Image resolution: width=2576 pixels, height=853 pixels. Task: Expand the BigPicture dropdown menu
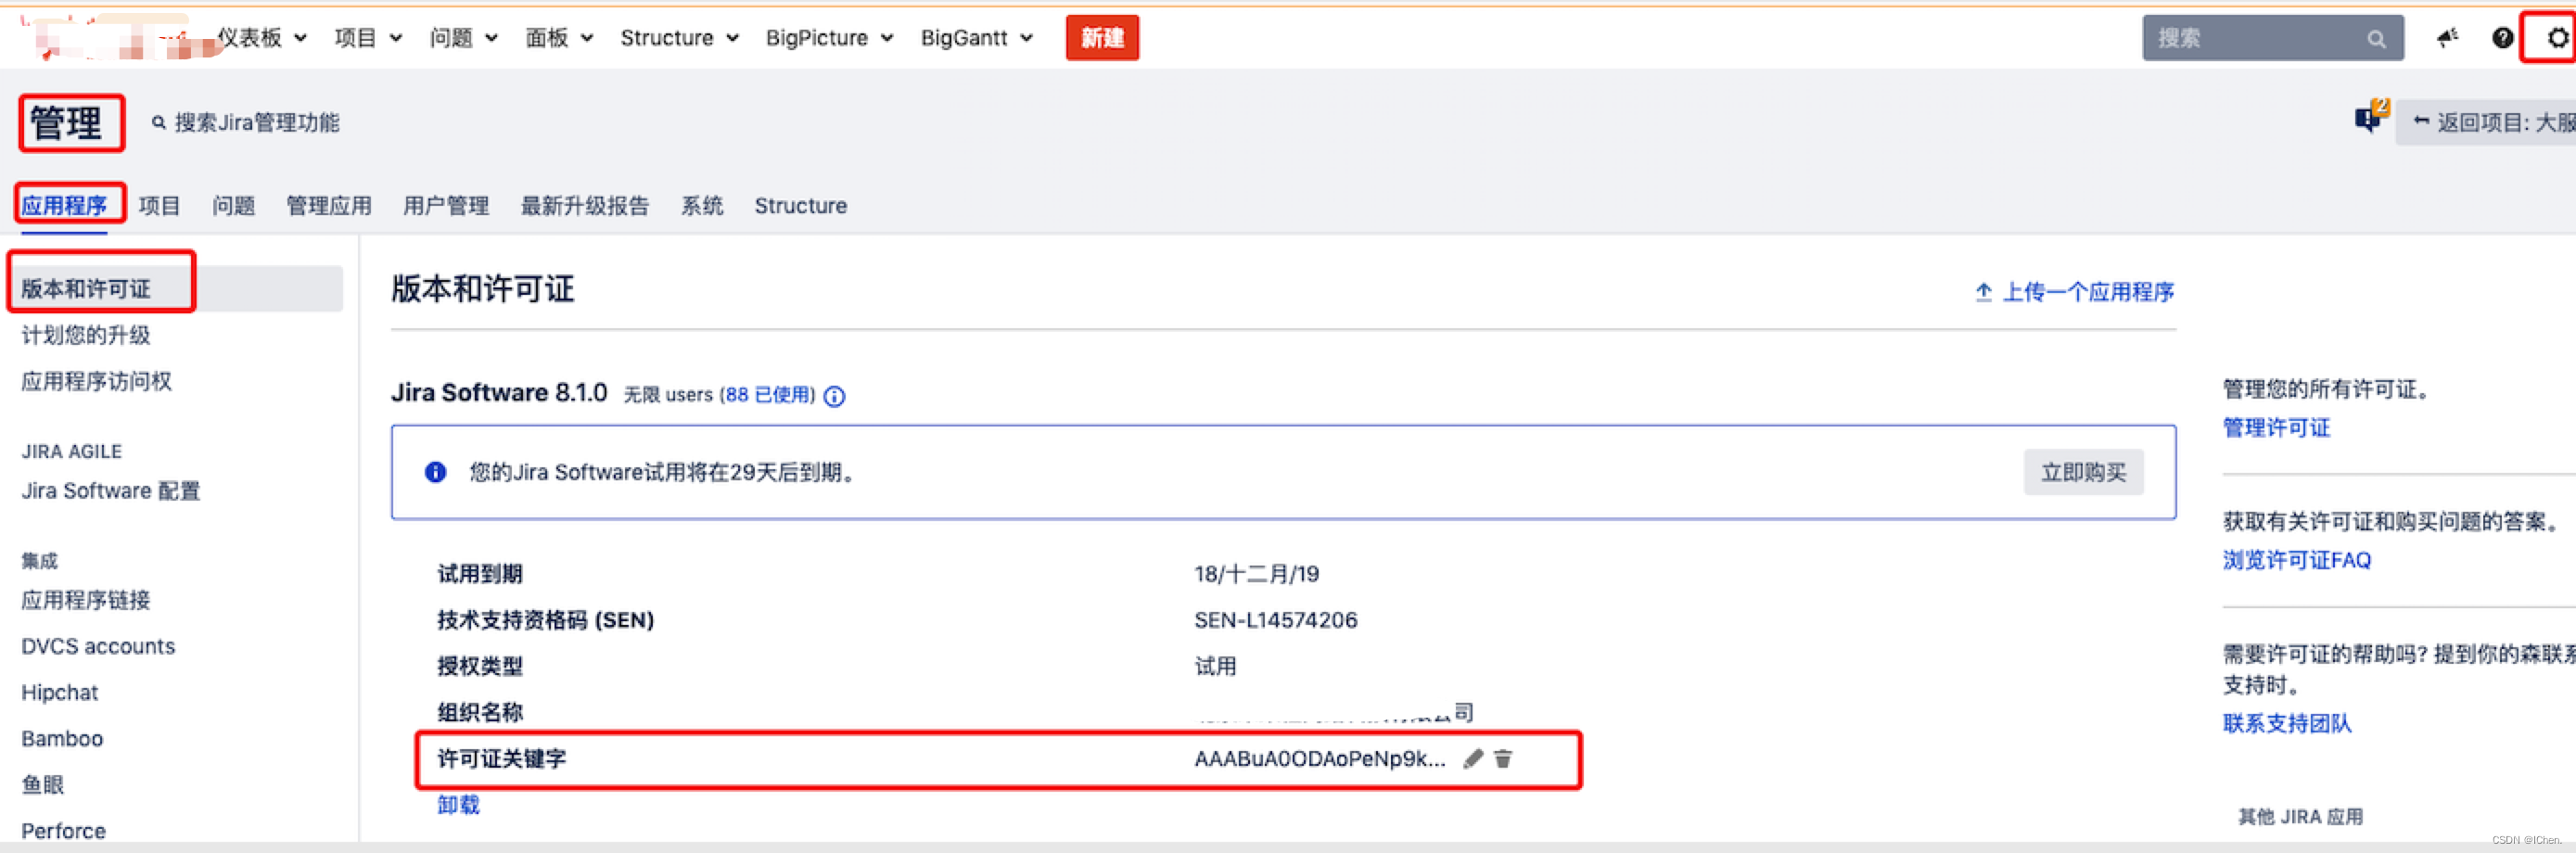click(x=829, y=38)
